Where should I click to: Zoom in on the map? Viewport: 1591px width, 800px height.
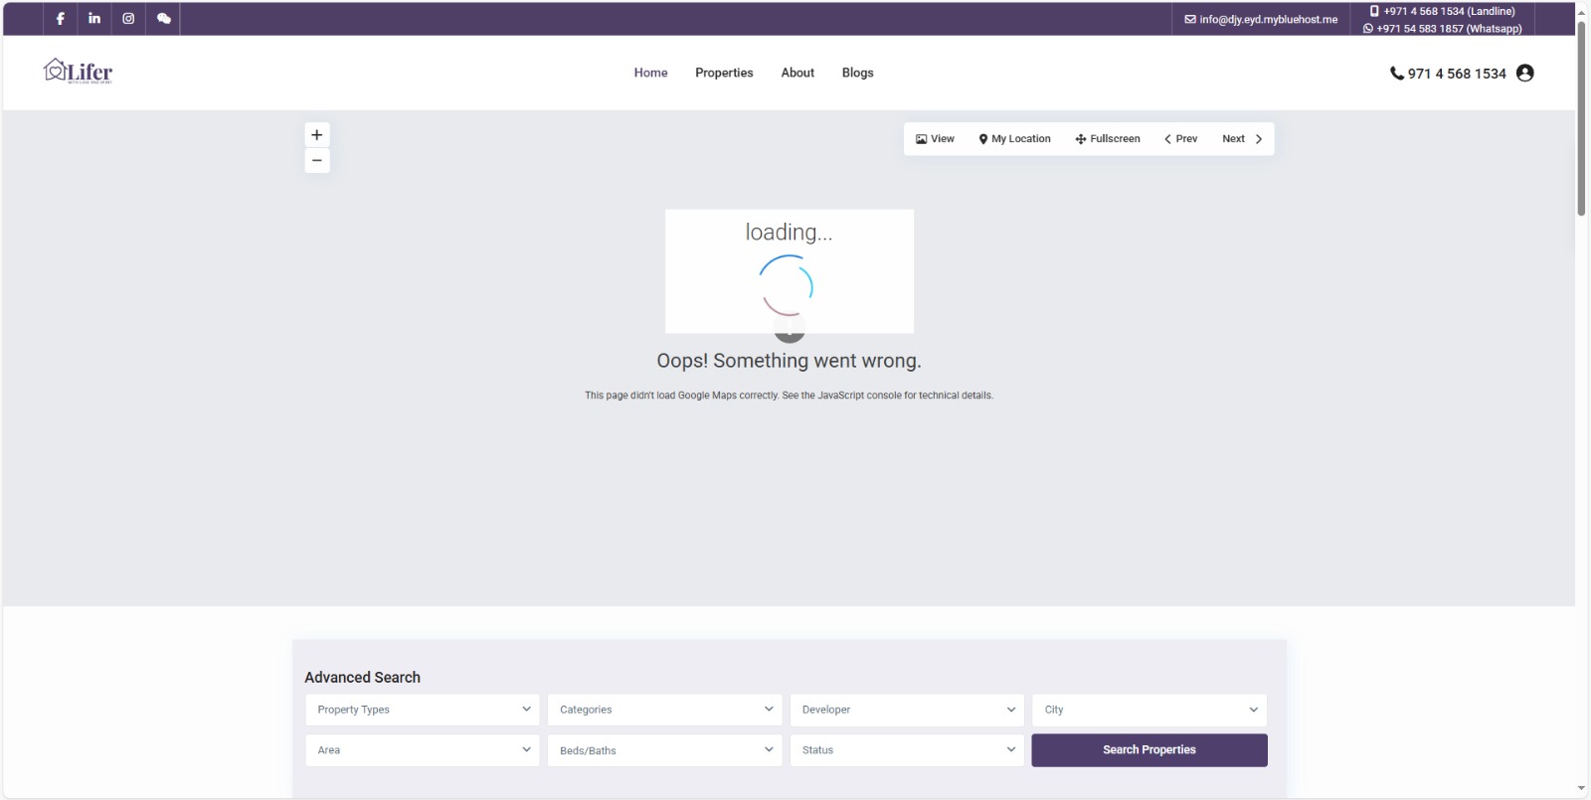coord(317,135)
